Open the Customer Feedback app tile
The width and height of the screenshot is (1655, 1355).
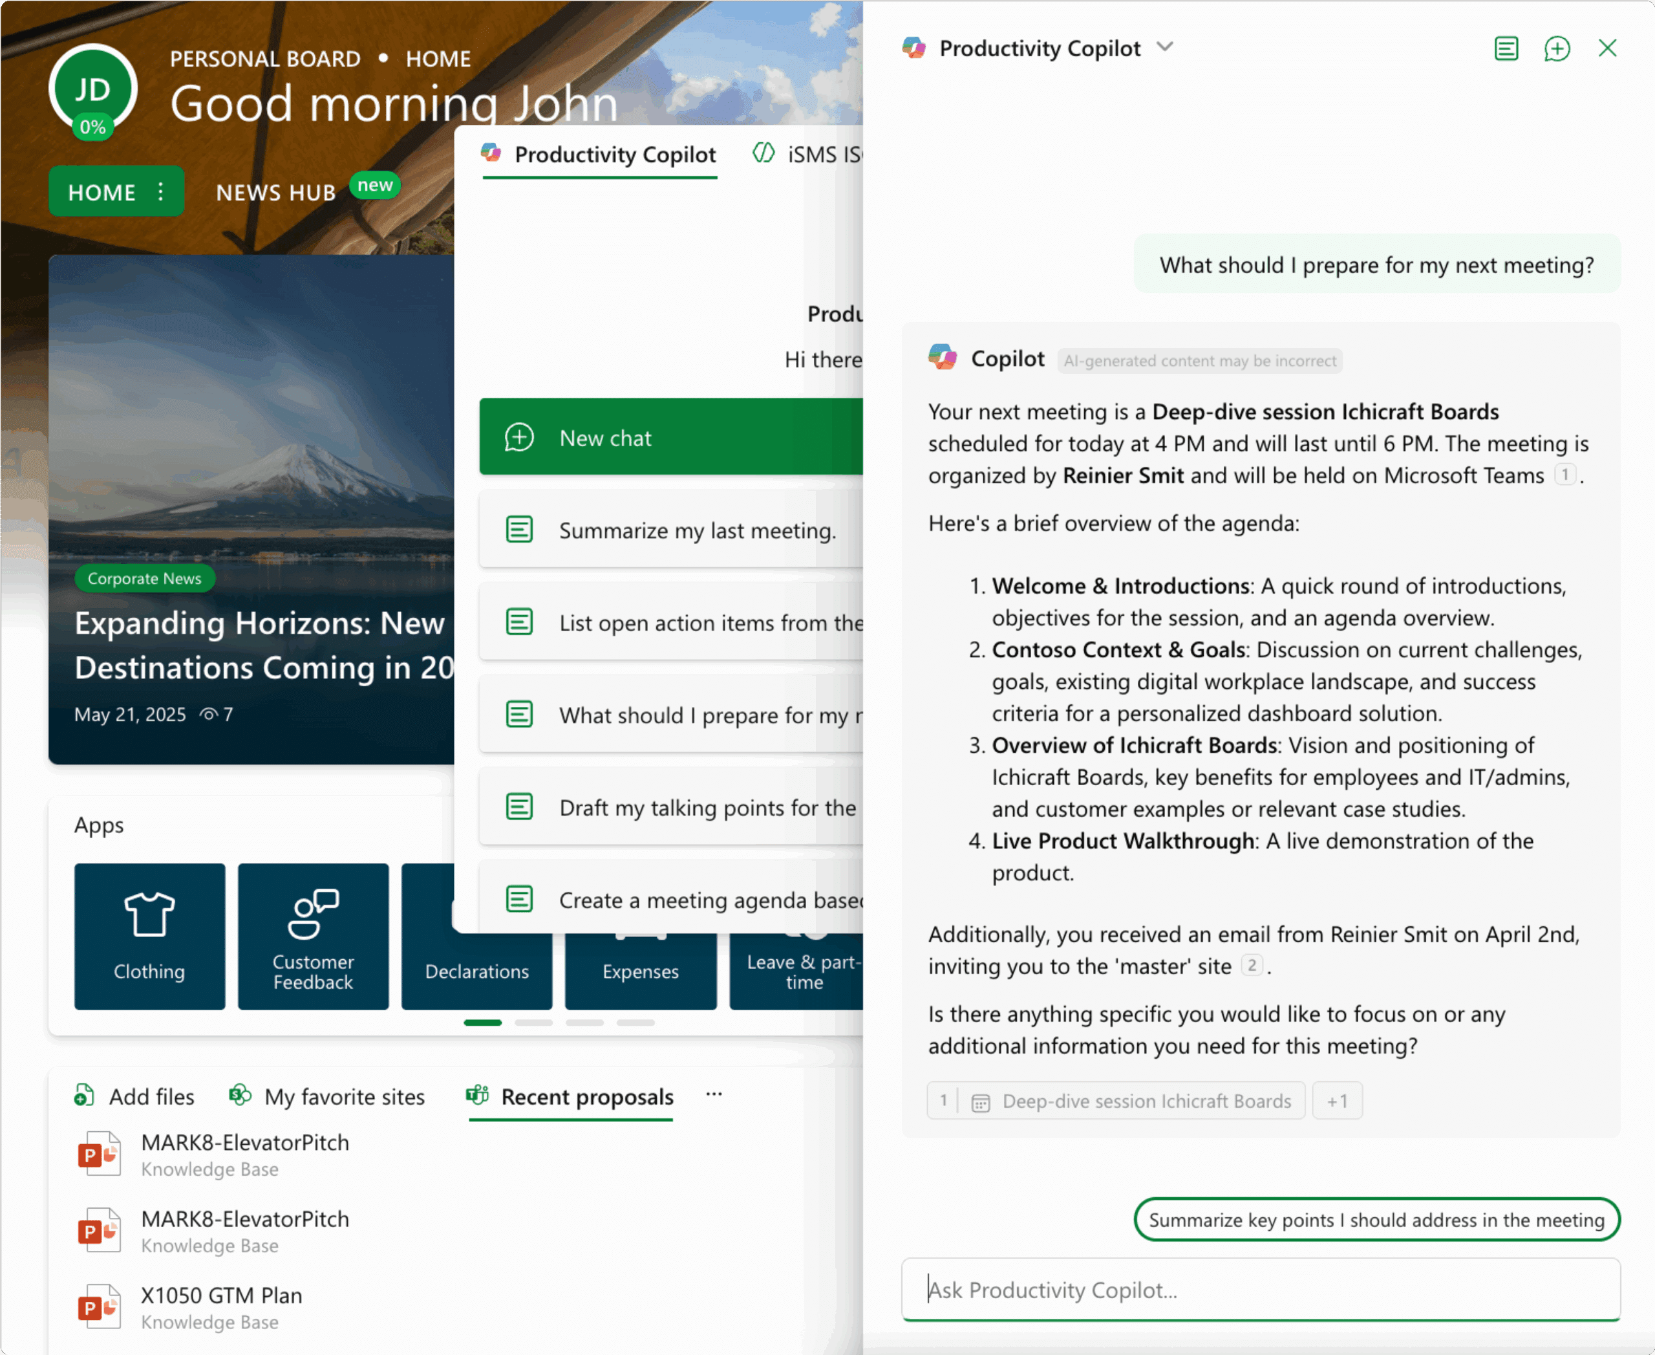pyautogui.click(x=313, y=935)
